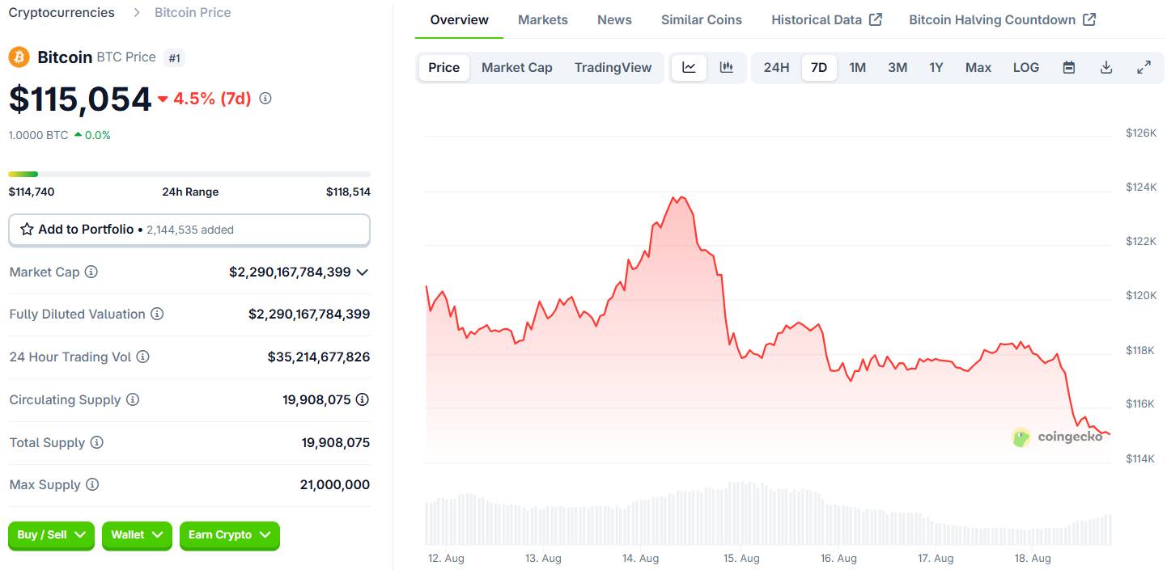Click the star icon in Add to Portfolio

pyautogui.click(x=27, y=230)
